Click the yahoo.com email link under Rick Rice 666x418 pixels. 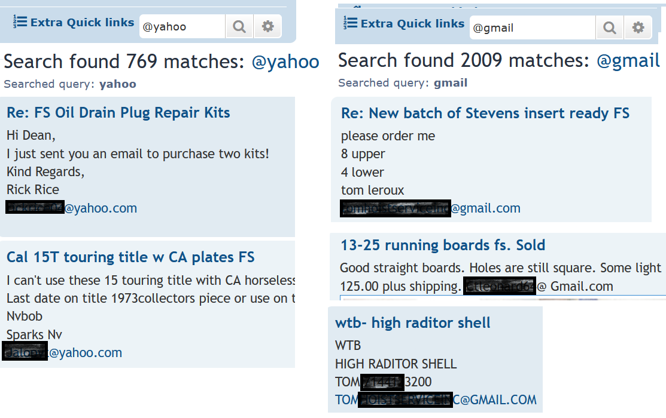(x=101, y=208)
